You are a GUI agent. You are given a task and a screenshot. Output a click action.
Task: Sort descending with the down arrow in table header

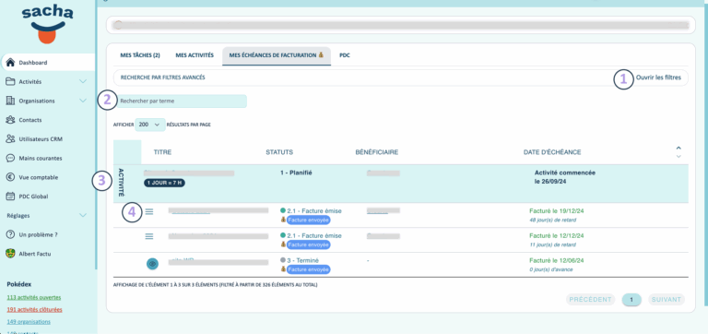[678, 156]
